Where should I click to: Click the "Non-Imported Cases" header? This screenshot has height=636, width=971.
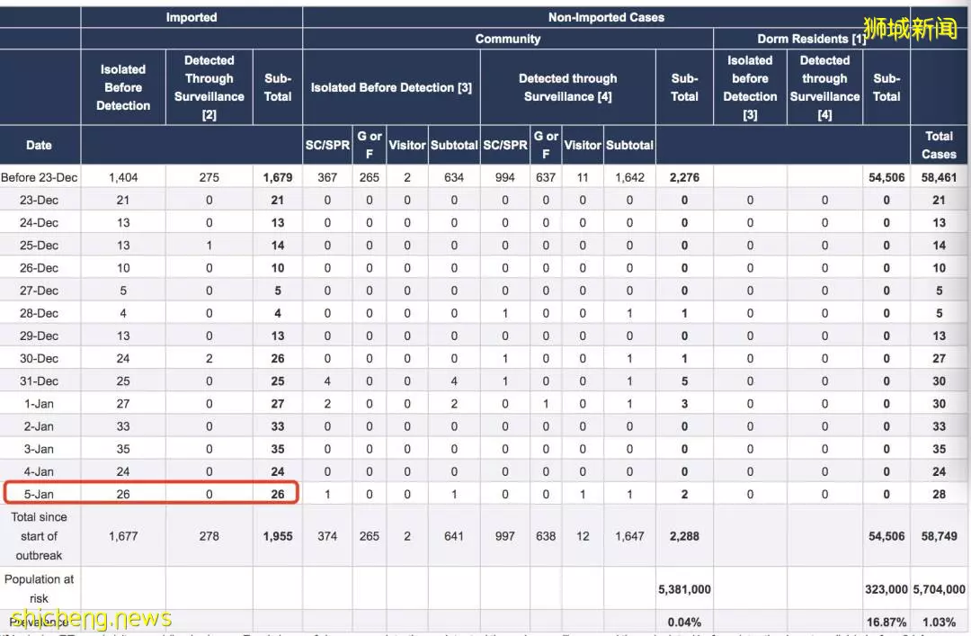tap(606, 17)
